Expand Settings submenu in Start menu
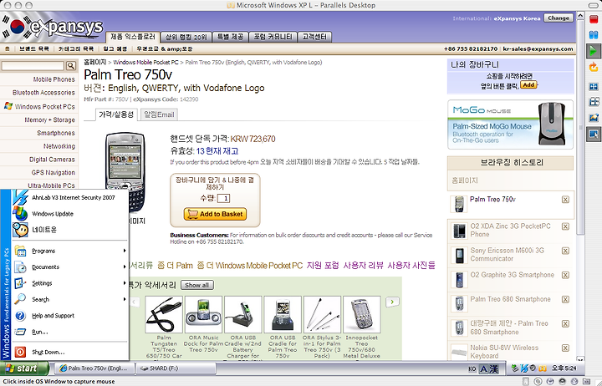The height and width of the screenshot is (386, 602). click(x=70, y=283)
